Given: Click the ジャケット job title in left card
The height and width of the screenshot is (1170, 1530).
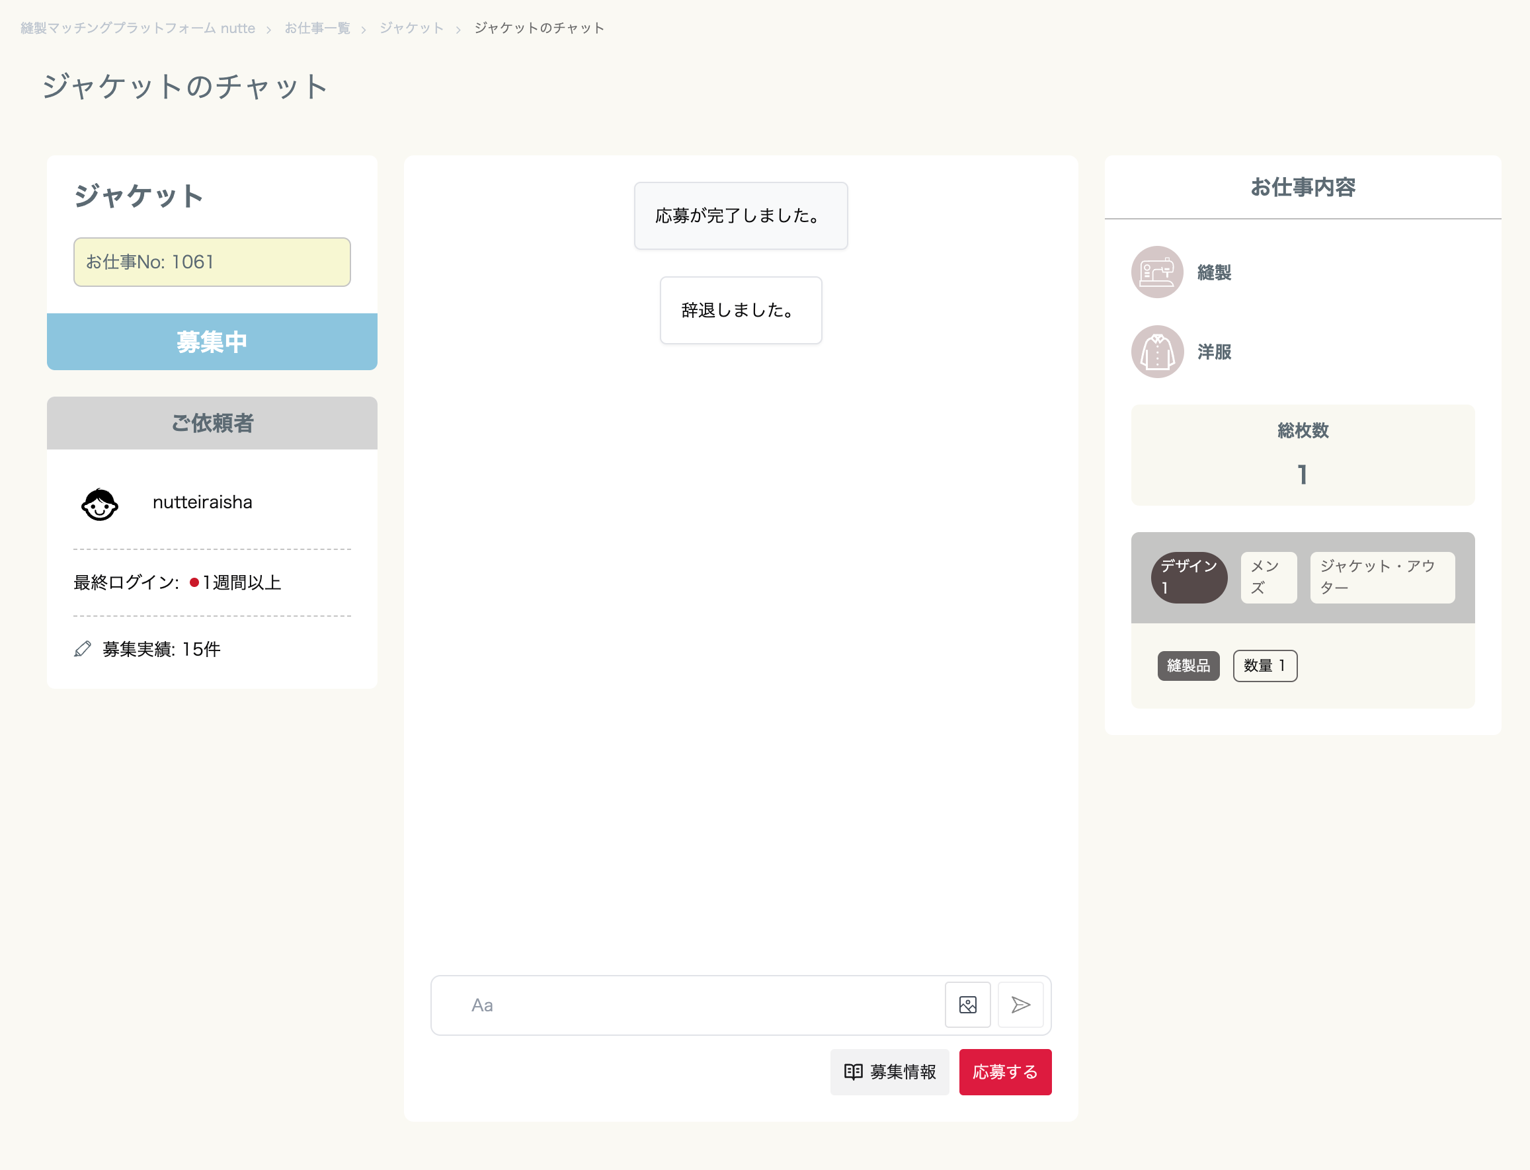Looking at the screenshot, I should point(139,196).
